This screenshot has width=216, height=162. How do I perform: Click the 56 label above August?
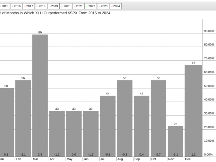pos(125,78)
